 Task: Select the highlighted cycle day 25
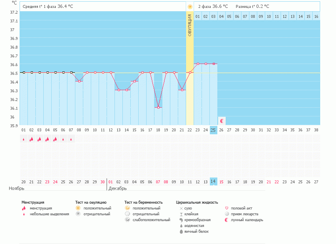click(x=213, y=130)
